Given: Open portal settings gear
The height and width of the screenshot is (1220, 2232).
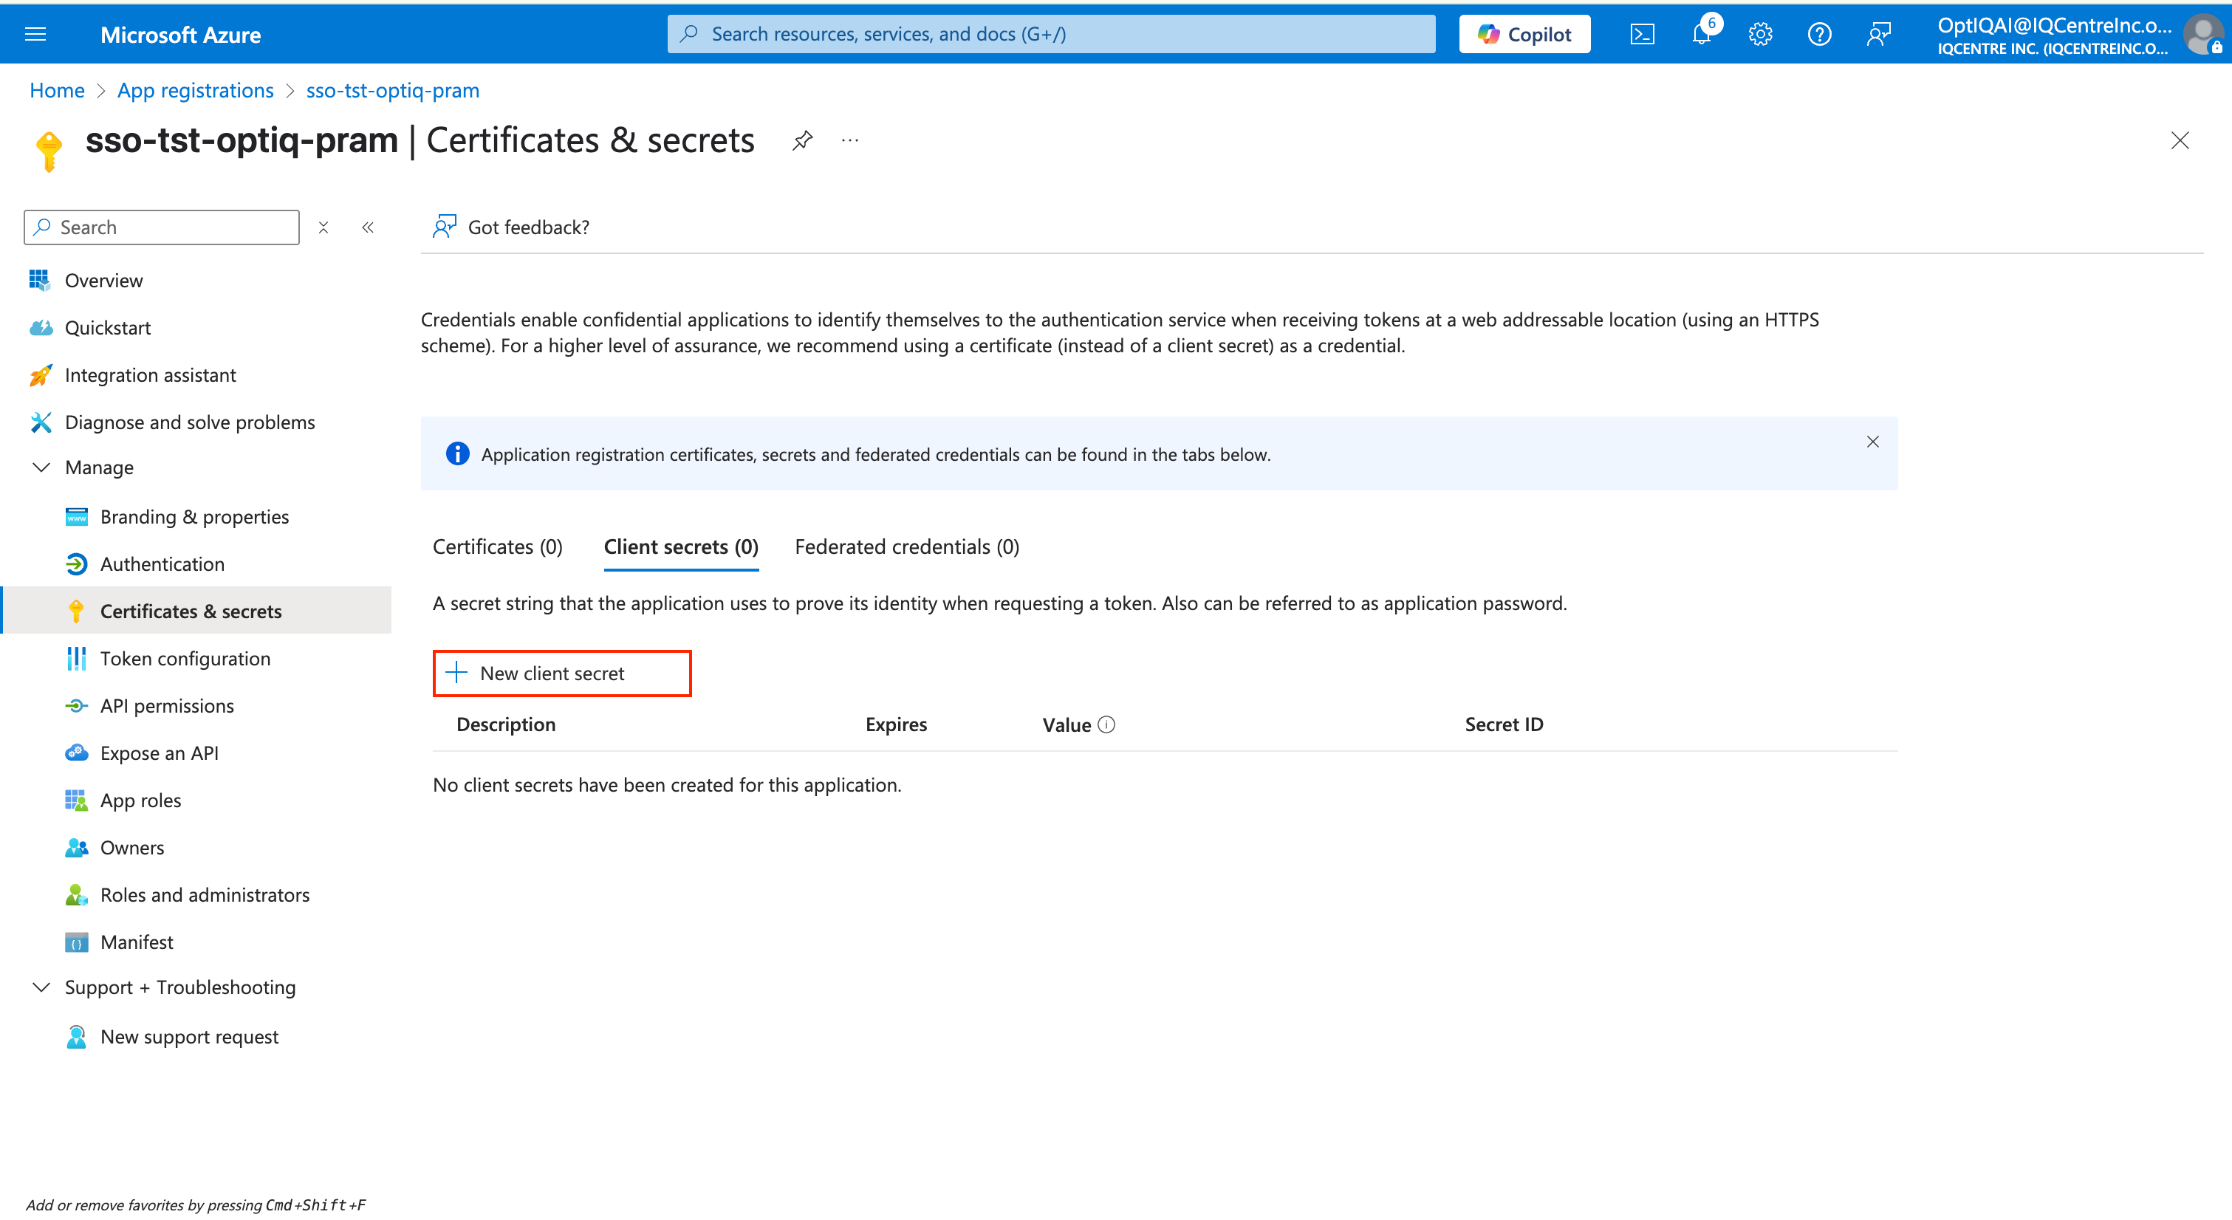Looking at the screenshot, I should [x=1761, y=34].
